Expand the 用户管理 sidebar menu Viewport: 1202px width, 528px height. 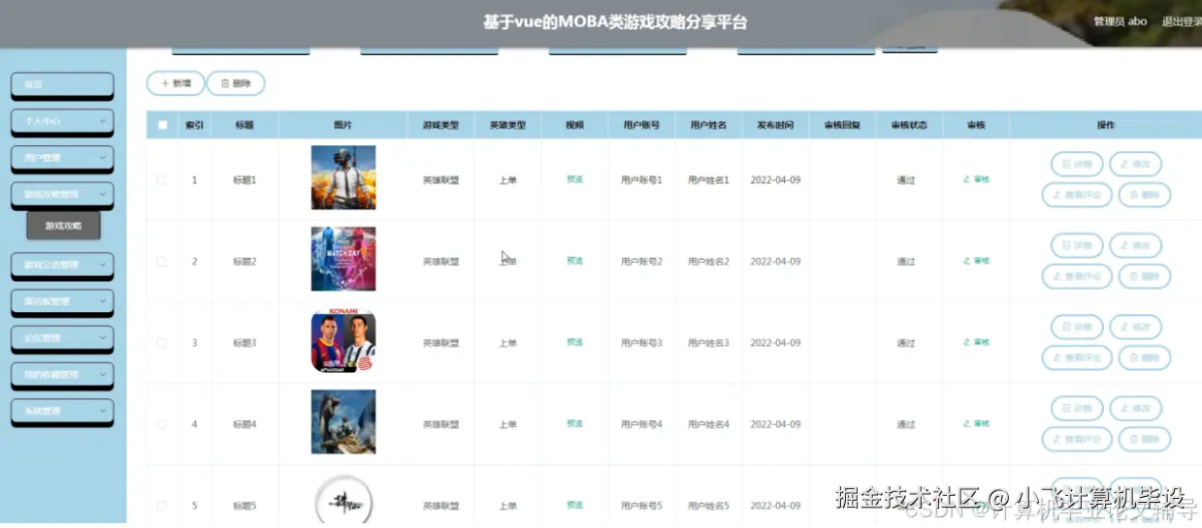click(x=62, y=158)
